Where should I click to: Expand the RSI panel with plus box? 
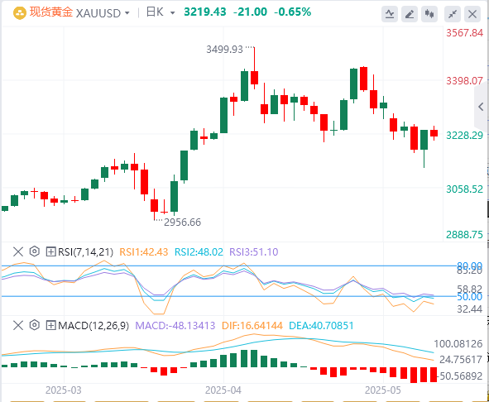coord(50,251)
